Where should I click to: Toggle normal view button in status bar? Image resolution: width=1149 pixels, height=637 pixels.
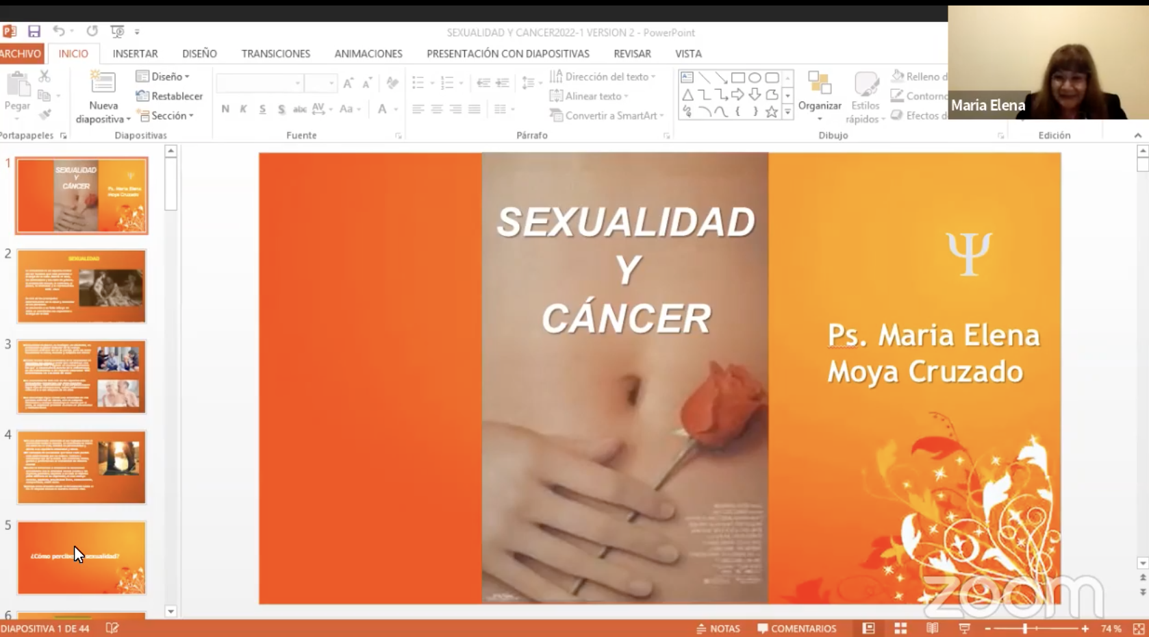(x=868, y=628)
